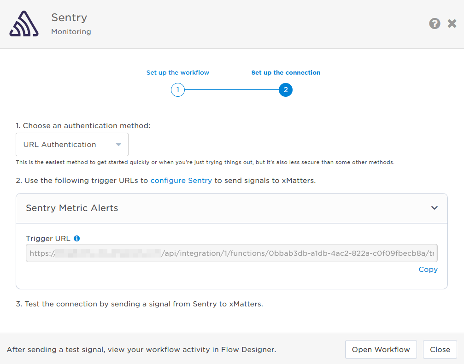The width and height of the screenshot is (464, 364).
Task: Follow the configure Sentry link
Action: (181, 181)
